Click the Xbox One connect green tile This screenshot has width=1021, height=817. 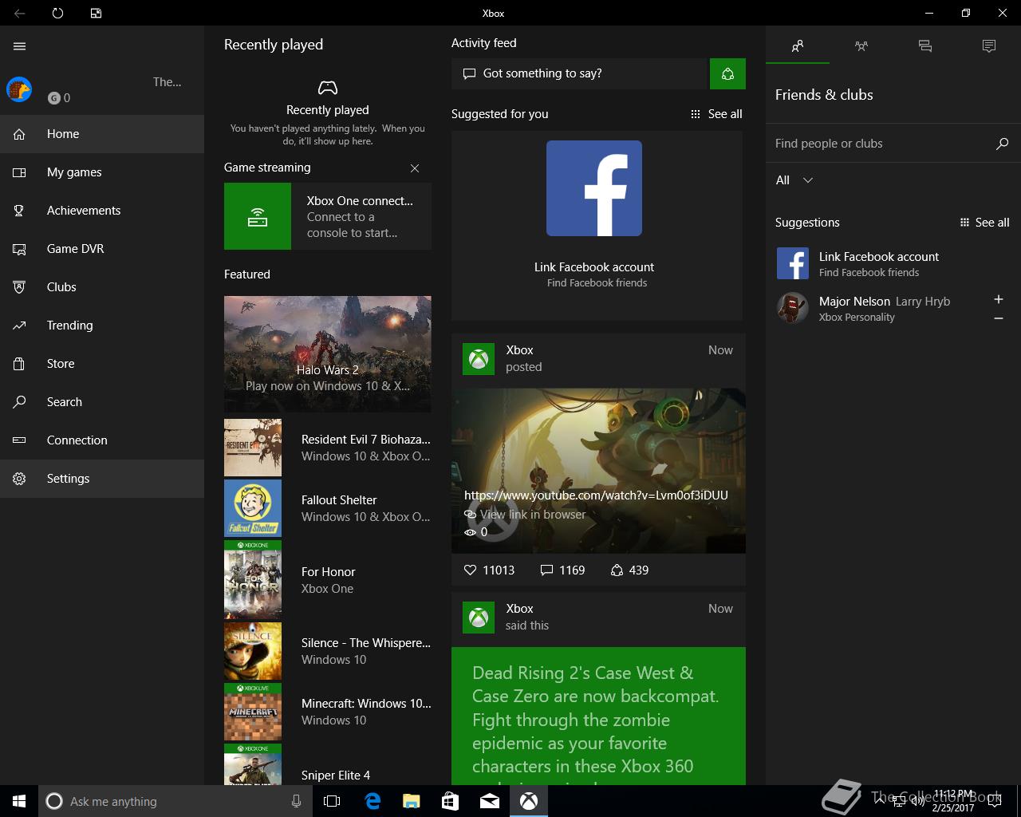[x=258, y=216]
